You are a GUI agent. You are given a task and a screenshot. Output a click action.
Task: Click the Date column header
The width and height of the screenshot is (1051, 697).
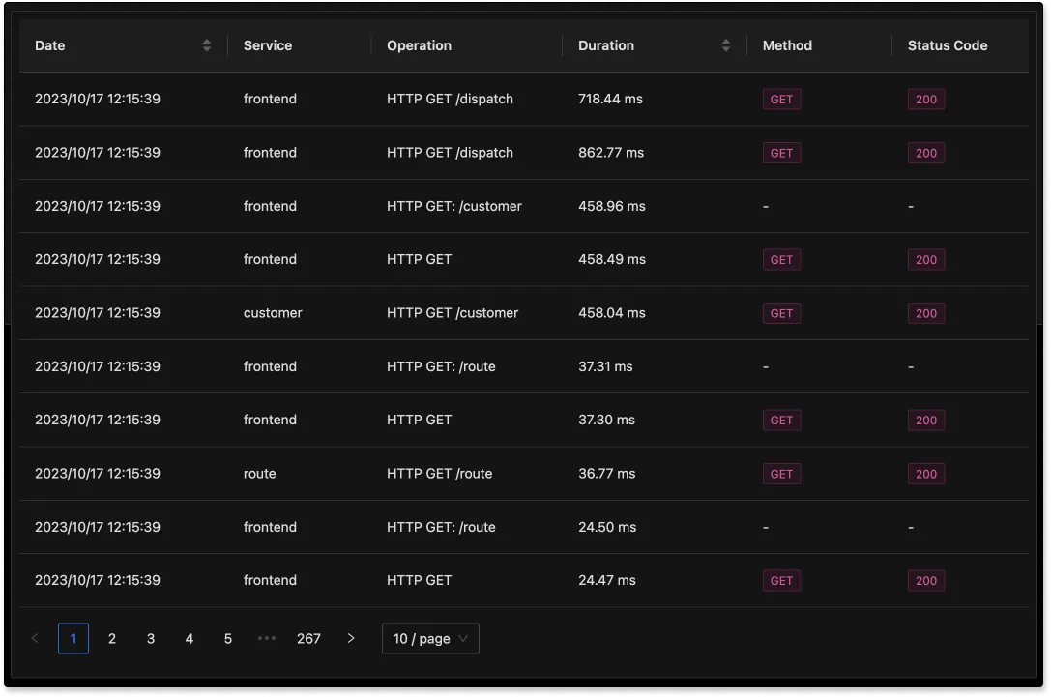tap(124, 45)
